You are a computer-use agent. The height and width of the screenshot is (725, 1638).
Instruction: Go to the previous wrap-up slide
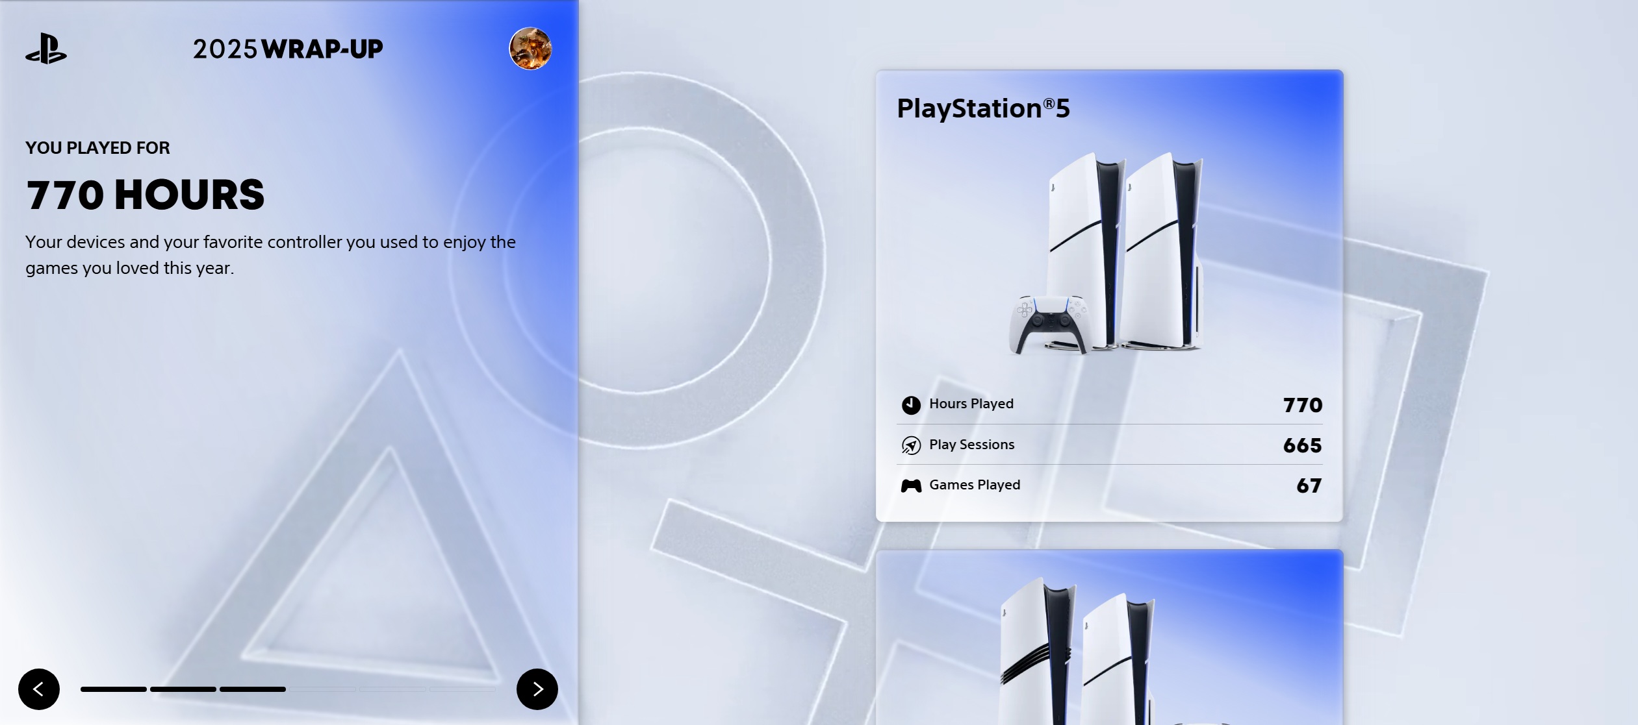pos(39,689)
